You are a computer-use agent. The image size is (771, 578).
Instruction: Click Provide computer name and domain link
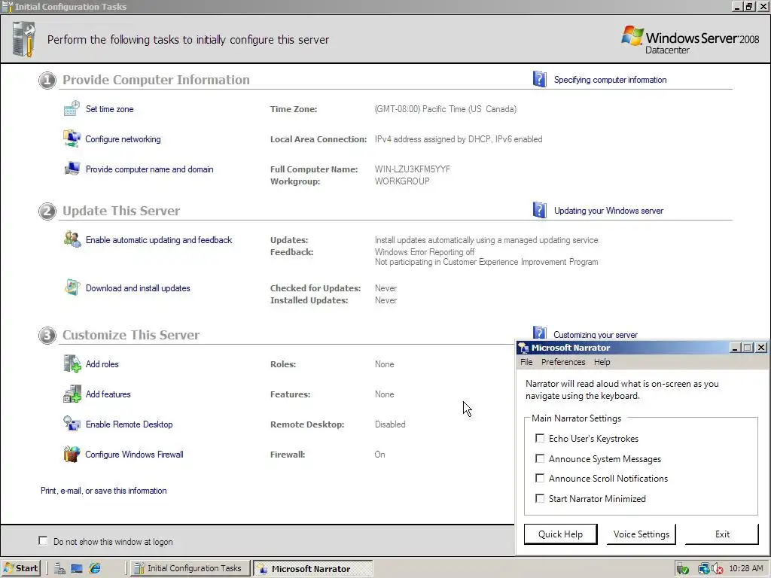click(x=150, y=169)
